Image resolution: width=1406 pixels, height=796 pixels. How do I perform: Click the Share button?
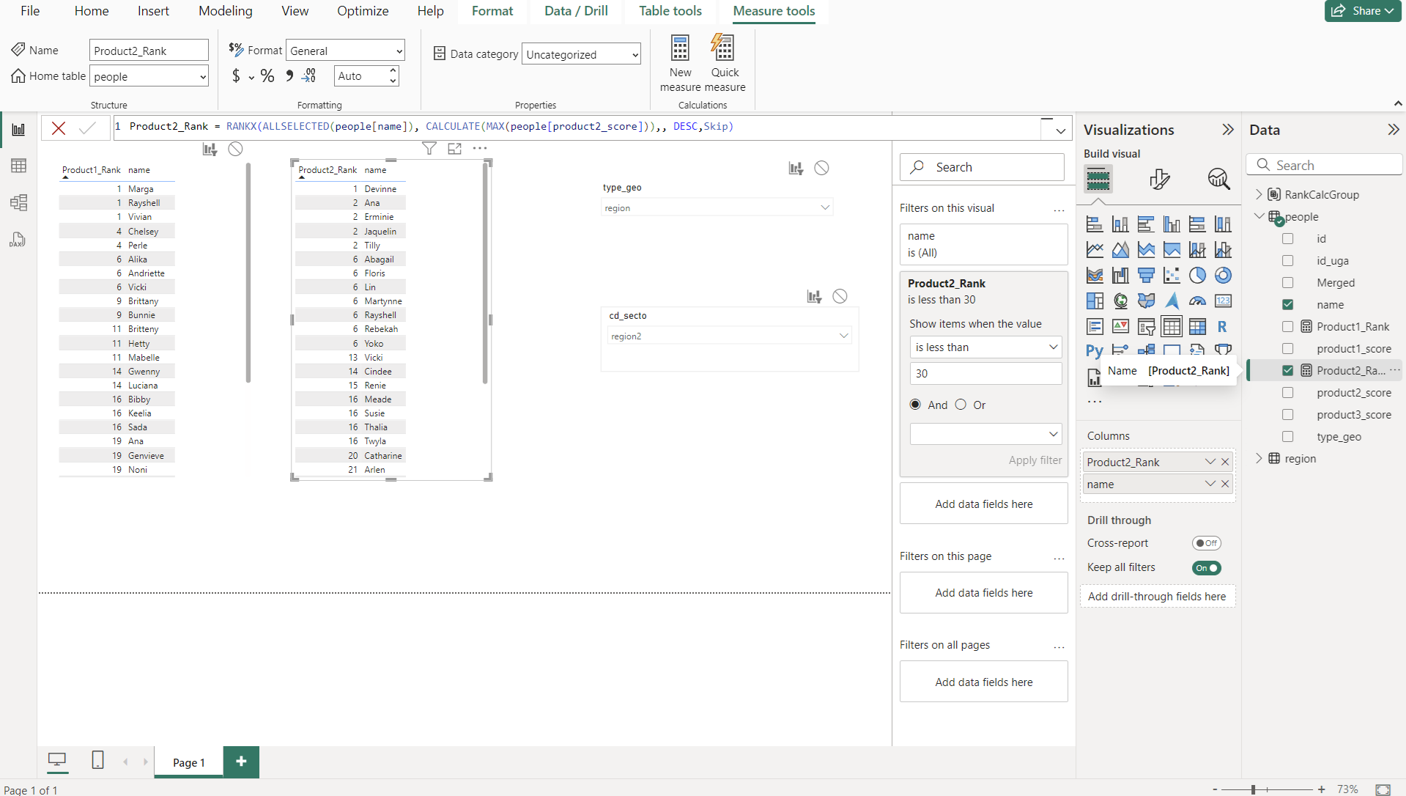click(1363, 11)
